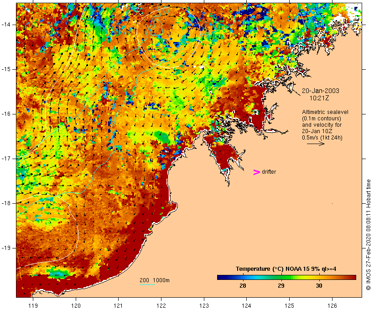Image resolution: width=374 pixels, height=310 pixels.
Task: Click the '28' temperature colorbar label
Action: click(x=243, y=285)
